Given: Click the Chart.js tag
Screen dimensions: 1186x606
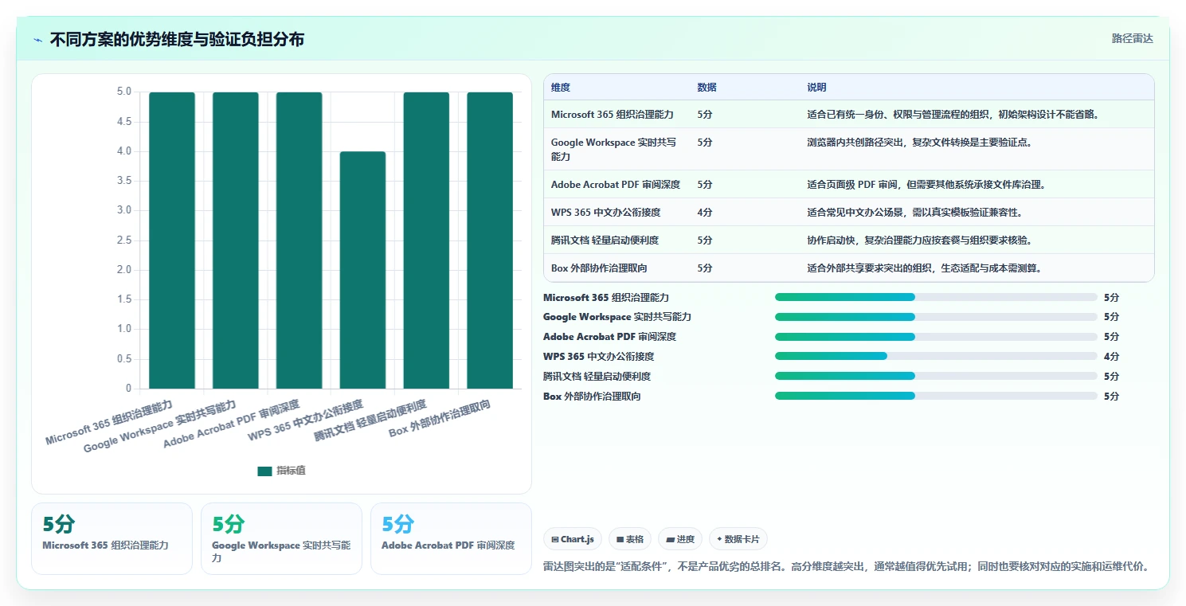Looking at the screenshot, I should (x=573, y=539).
